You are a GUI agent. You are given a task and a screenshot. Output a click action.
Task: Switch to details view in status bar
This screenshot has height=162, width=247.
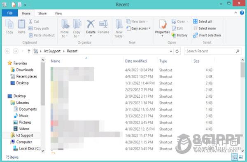234,157
